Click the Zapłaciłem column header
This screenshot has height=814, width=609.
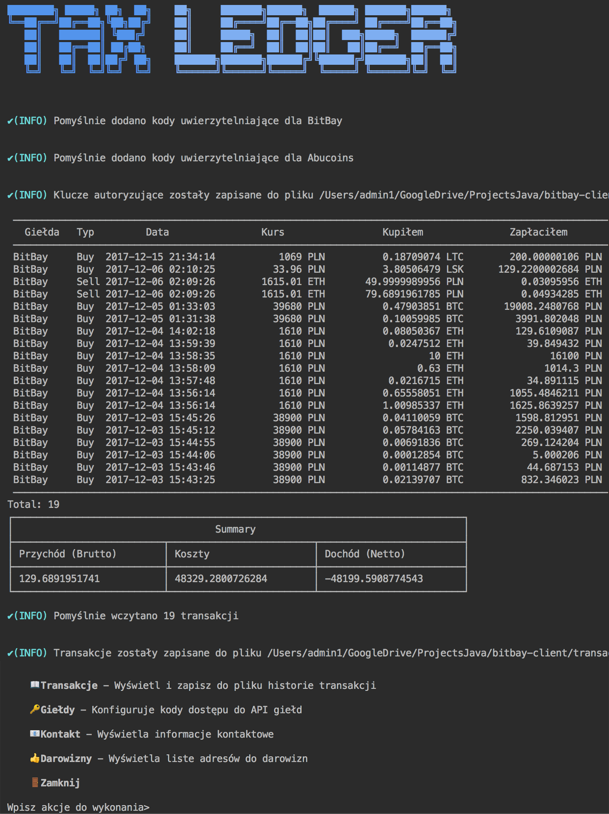click(x=538, y=232)
